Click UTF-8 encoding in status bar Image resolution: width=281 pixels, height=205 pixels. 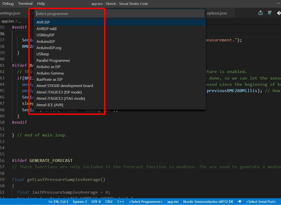[x=96, y=202]
